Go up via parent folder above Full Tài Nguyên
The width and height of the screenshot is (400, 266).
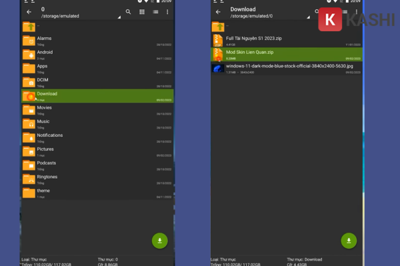[x=218, y=27]
